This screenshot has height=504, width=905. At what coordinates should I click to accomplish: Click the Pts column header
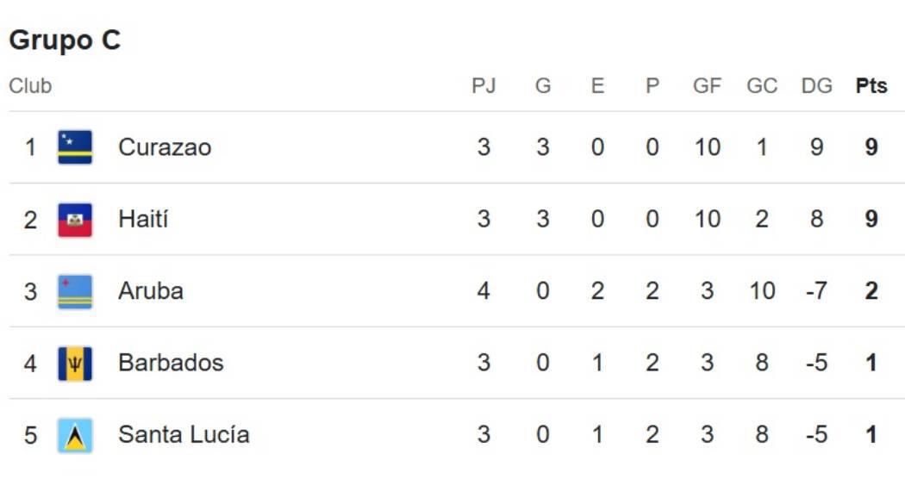click(871, 86)
